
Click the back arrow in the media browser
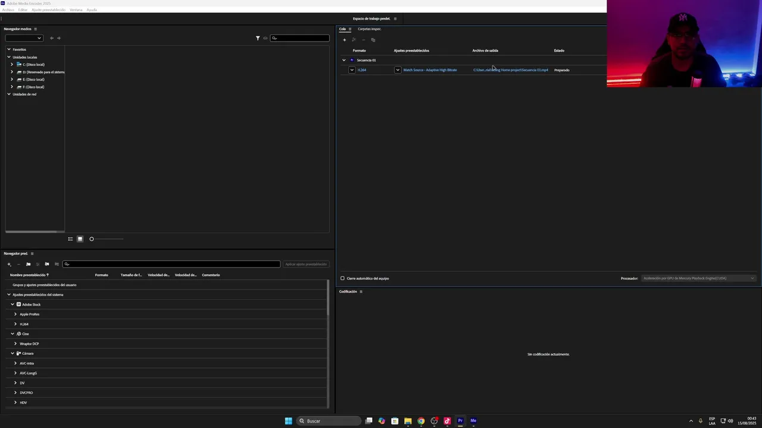(51, 38)
